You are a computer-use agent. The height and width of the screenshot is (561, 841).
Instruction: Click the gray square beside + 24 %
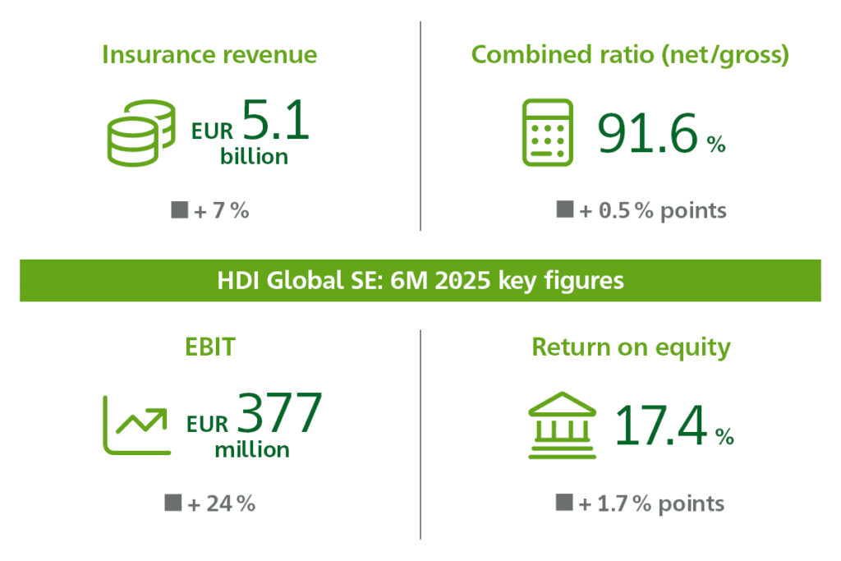coord(173,503)
